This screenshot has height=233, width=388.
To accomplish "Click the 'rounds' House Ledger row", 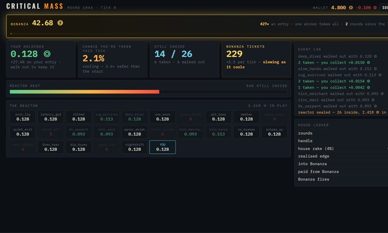I will coord(343,133).
